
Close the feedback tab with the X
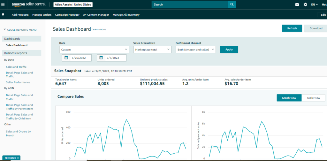click(18, 158)
